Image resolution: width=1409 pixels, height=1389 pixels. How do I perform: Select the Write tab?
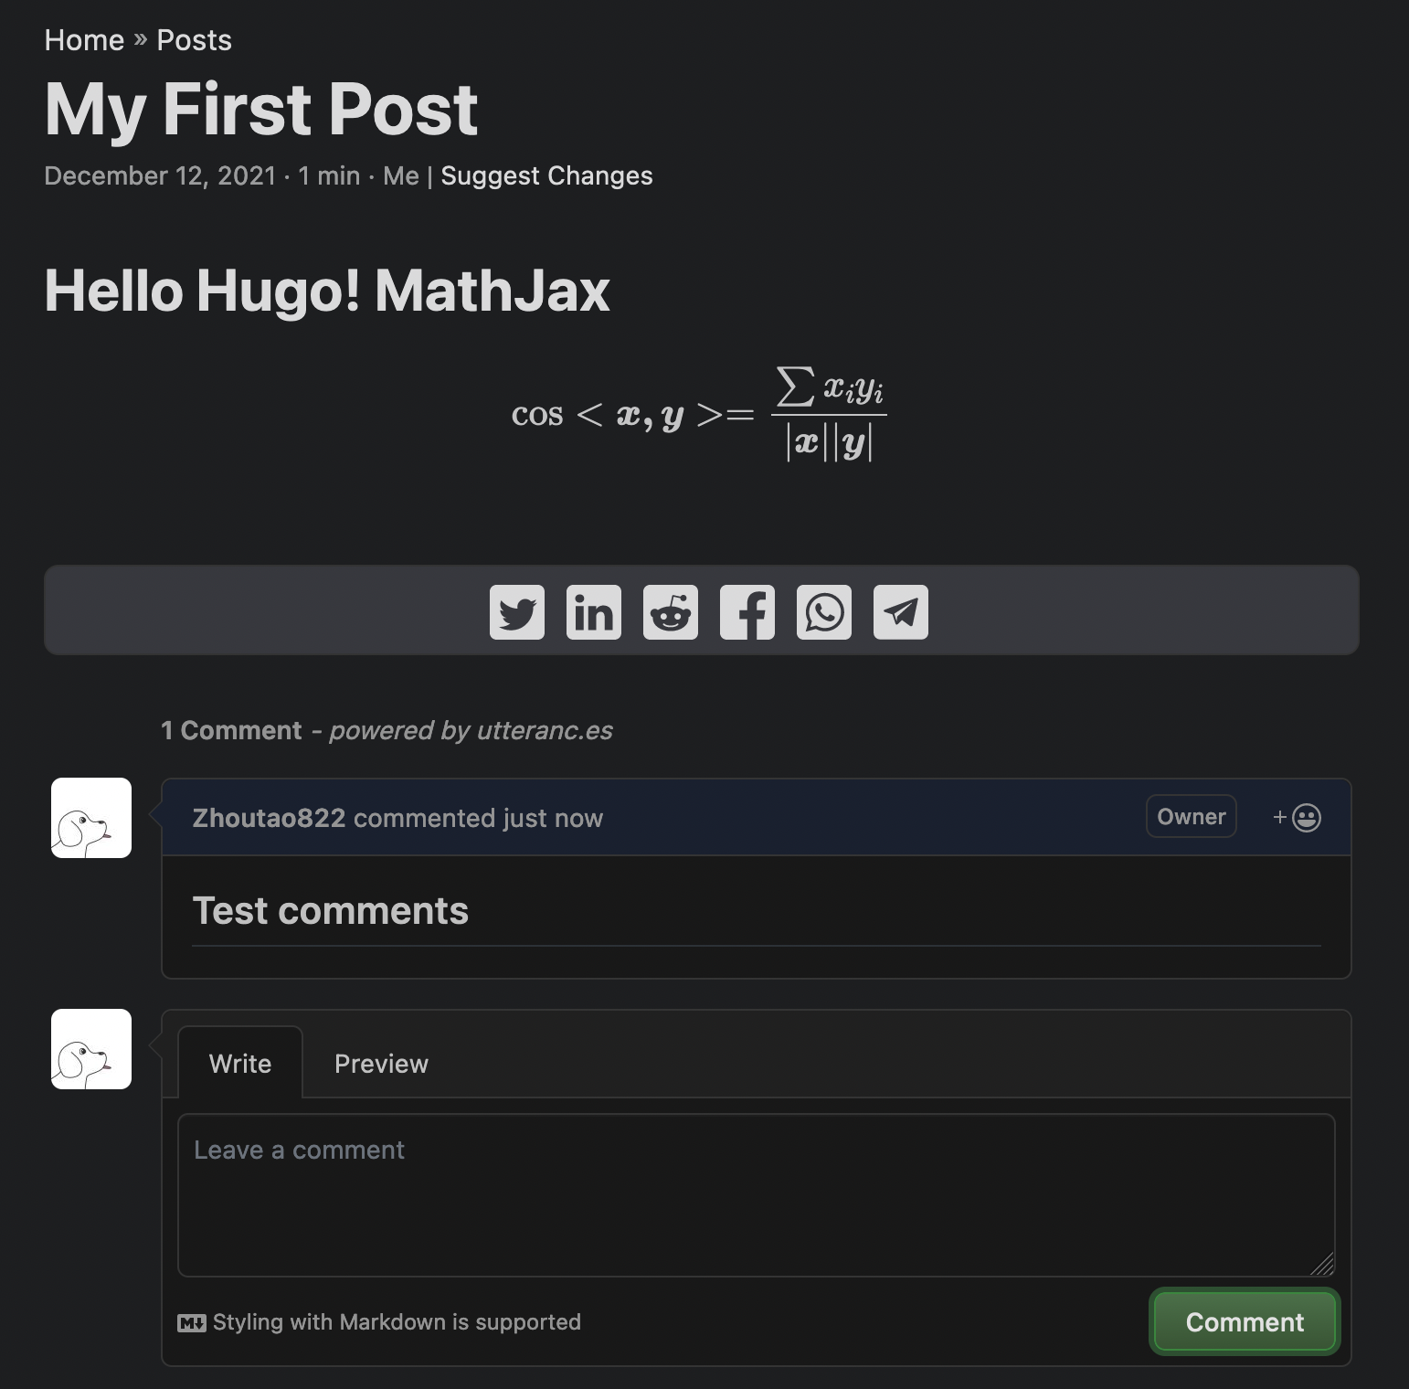click(x=240, y=1063)
